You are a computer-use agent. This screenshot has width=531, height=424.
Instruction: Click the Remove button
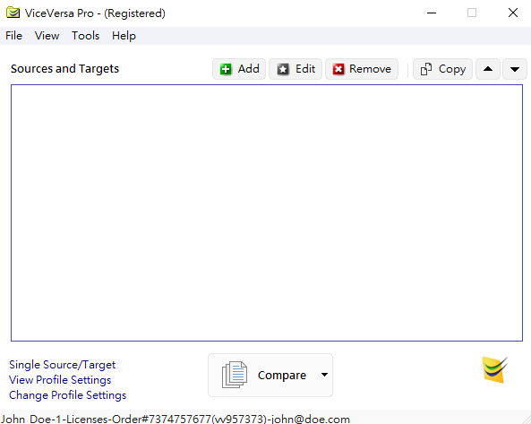click(x=362, y=69)
